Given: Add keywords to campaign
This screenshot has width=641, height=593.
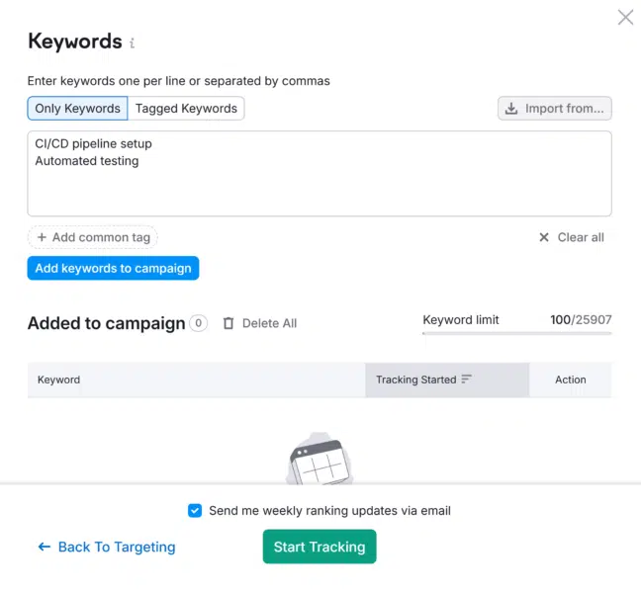Looking at the screenshot, I should tap(113, 268).
